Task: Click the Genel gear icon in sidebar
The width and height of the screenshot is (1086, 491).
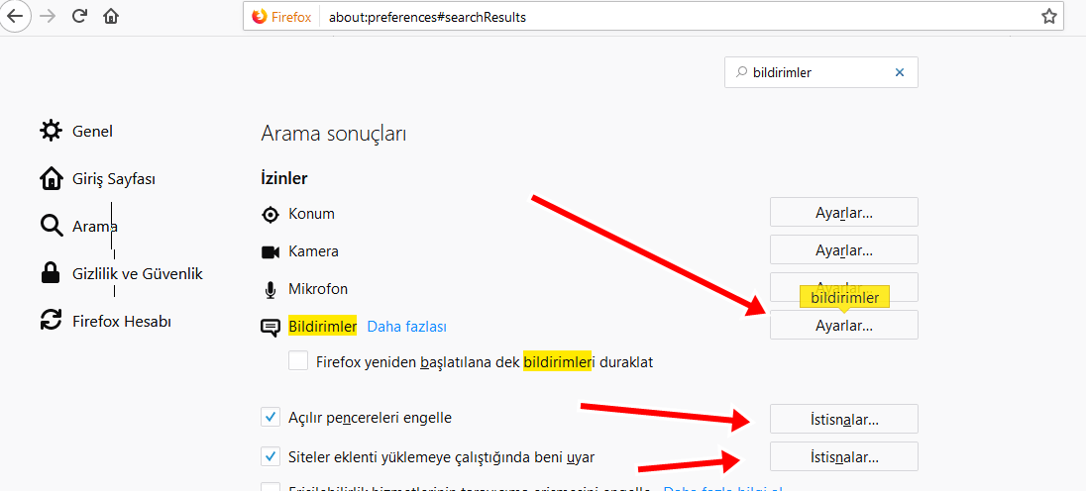Action: [51, 131]
